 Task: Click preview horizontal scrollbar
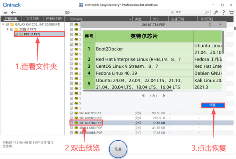tap(128, 91)
